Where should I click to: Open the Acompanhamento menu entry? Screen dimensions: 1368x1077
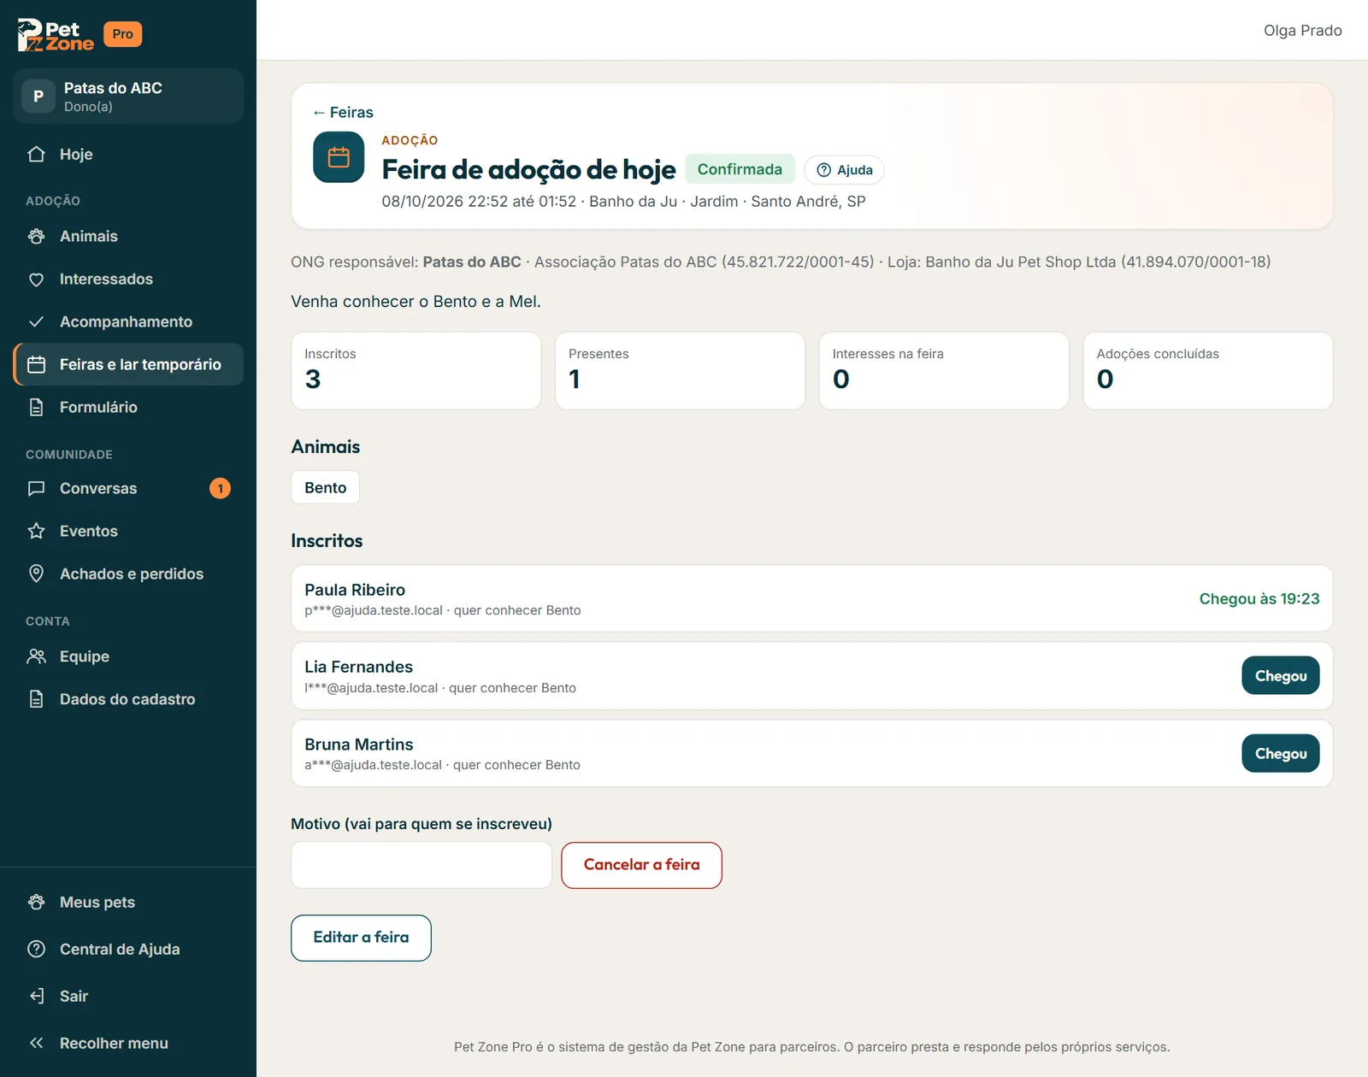128,321
